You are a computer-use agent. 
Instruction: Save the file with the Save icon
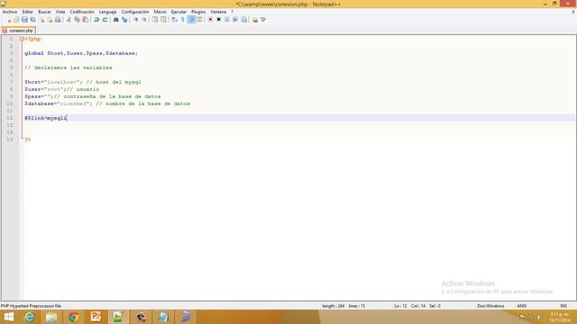[24, 20]
